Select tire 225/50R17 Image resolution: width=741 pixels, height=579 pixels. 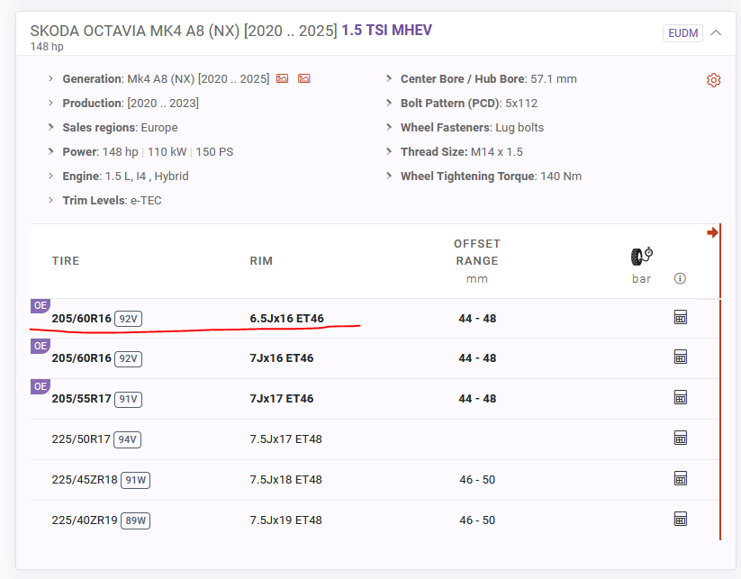point(81,439)
